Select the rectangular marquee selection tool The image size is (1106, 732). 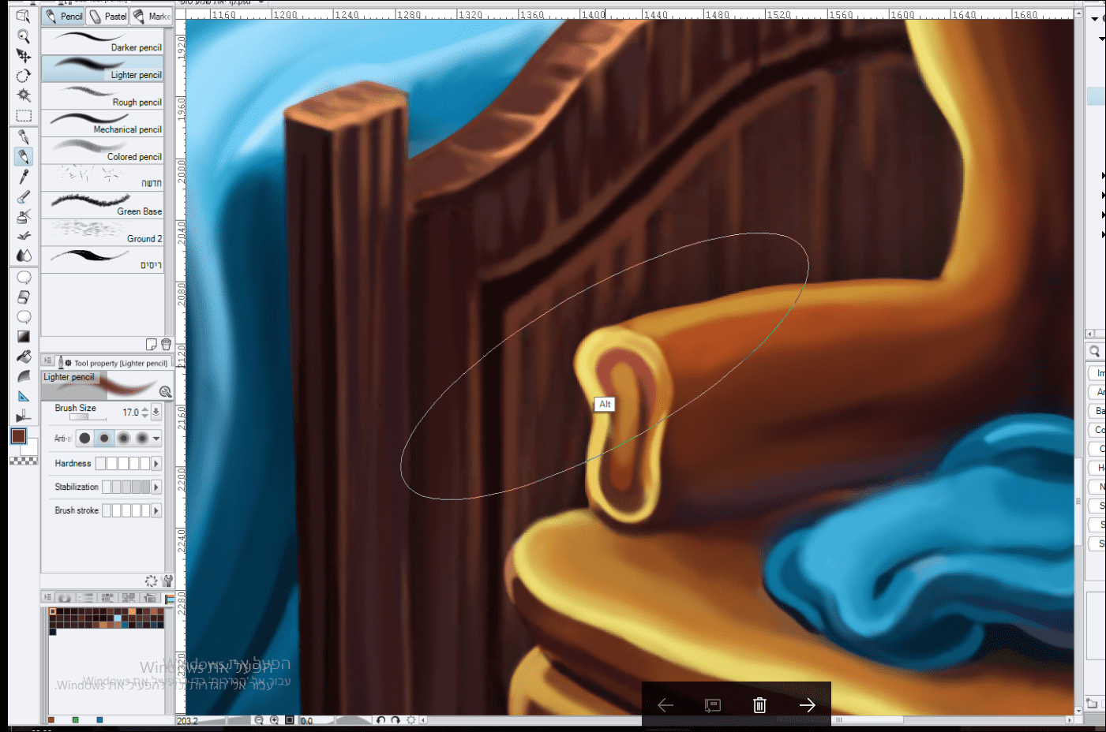[x=24, y=116]
